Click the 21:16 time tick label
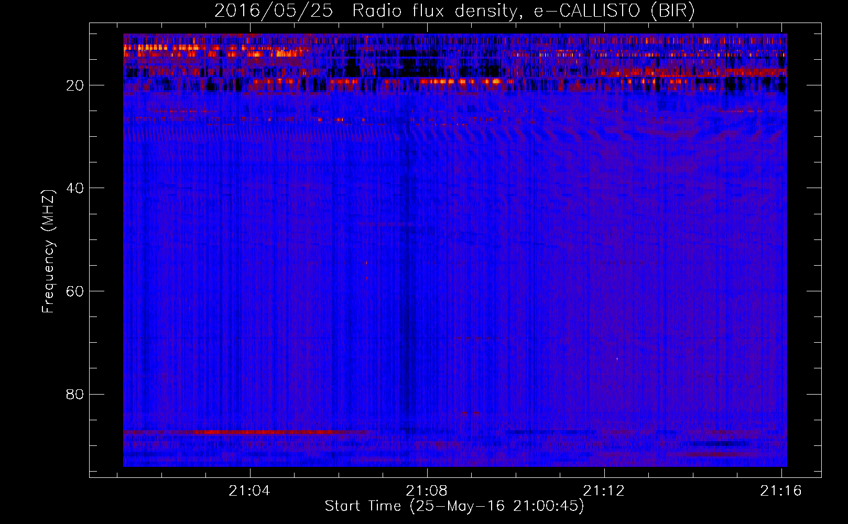Viewport: 848px width, 524px height. (781, 490)
